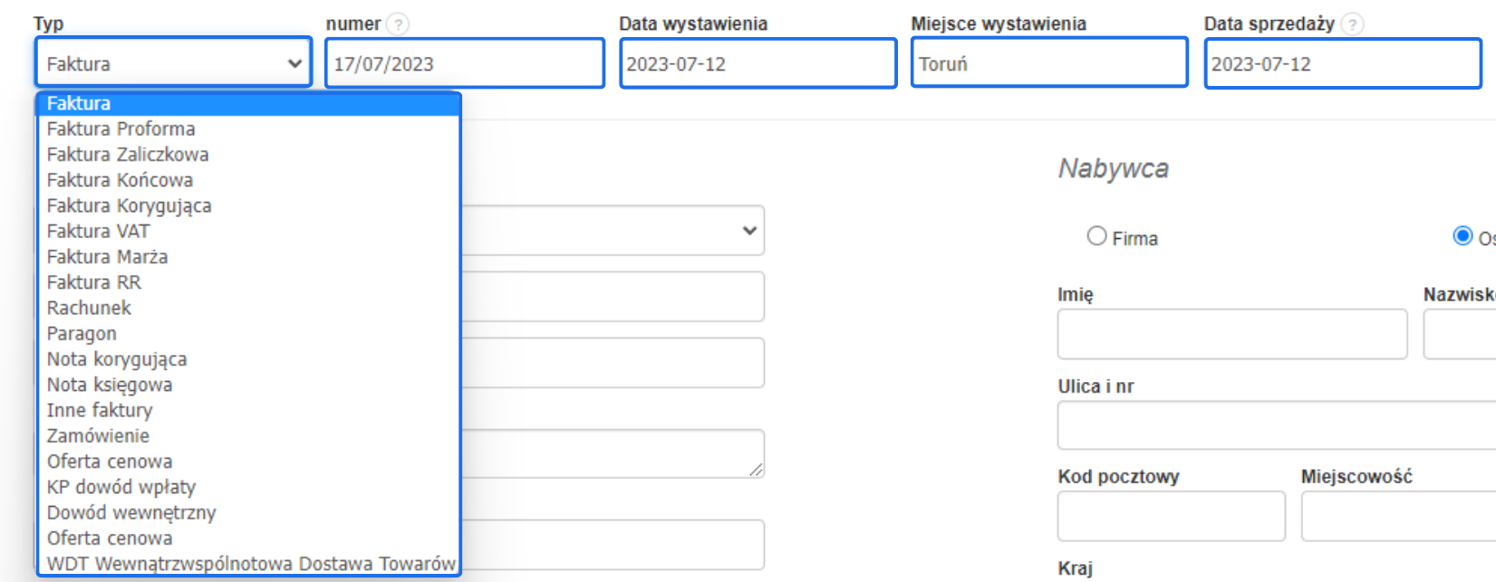
Task: Click the Kod pocztowy input field
Action: tap(1171, 516)
